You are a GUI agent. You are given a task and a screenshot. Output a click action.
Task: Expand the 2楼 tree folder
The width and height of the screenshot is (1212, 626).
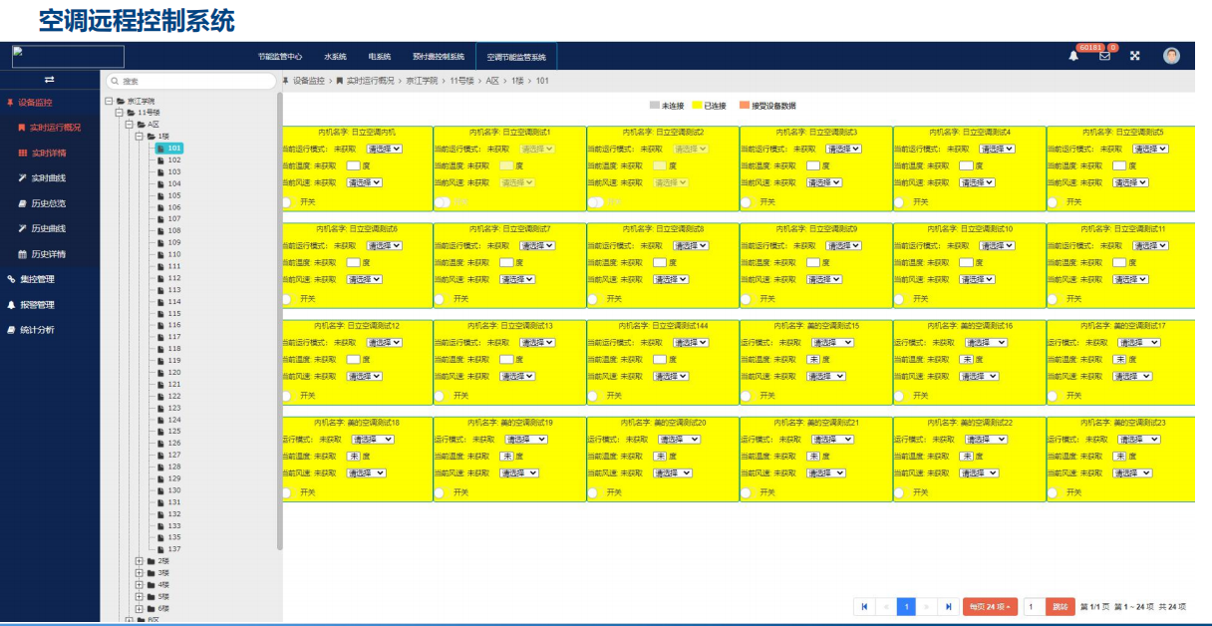pyautogui.click(x=140, y=561)
